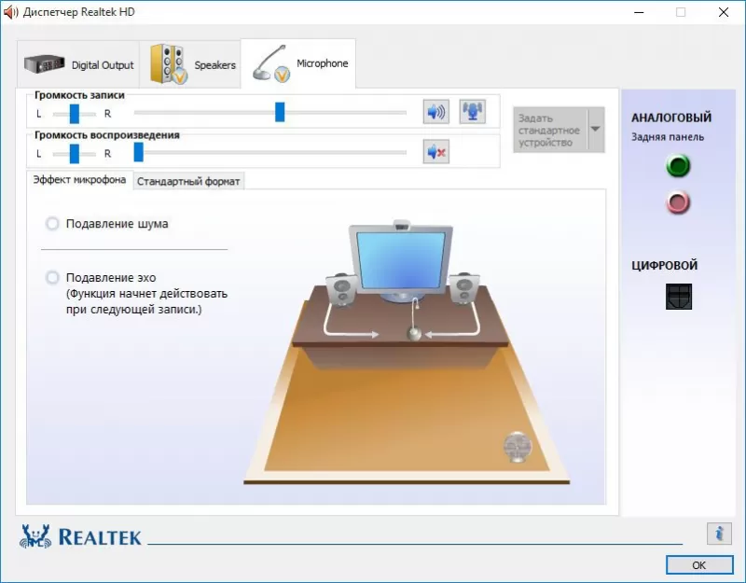Viewport: 746px width, 583px height.
Task: Click the ЦИФРОВОЙ heading
Action: click(664, 265)
